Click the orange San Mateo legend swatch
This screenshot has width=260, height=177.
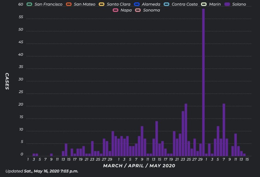(x=69, y=4)
